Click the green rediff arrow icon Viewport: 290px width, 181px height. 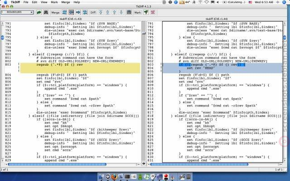(39, 12)
